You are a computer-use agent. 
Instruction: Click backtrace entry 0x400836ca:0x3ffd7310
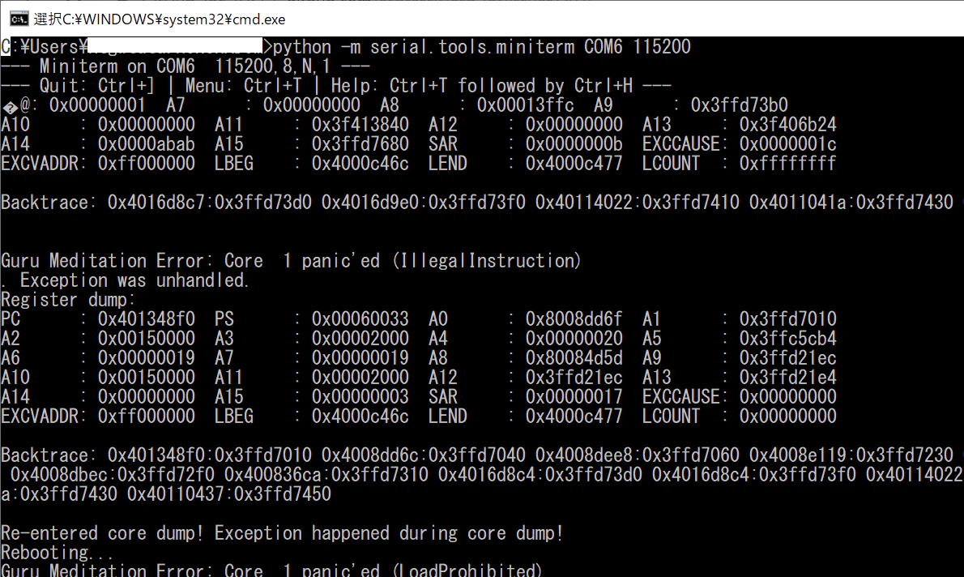pyautogui.click(x=326, y=475)
